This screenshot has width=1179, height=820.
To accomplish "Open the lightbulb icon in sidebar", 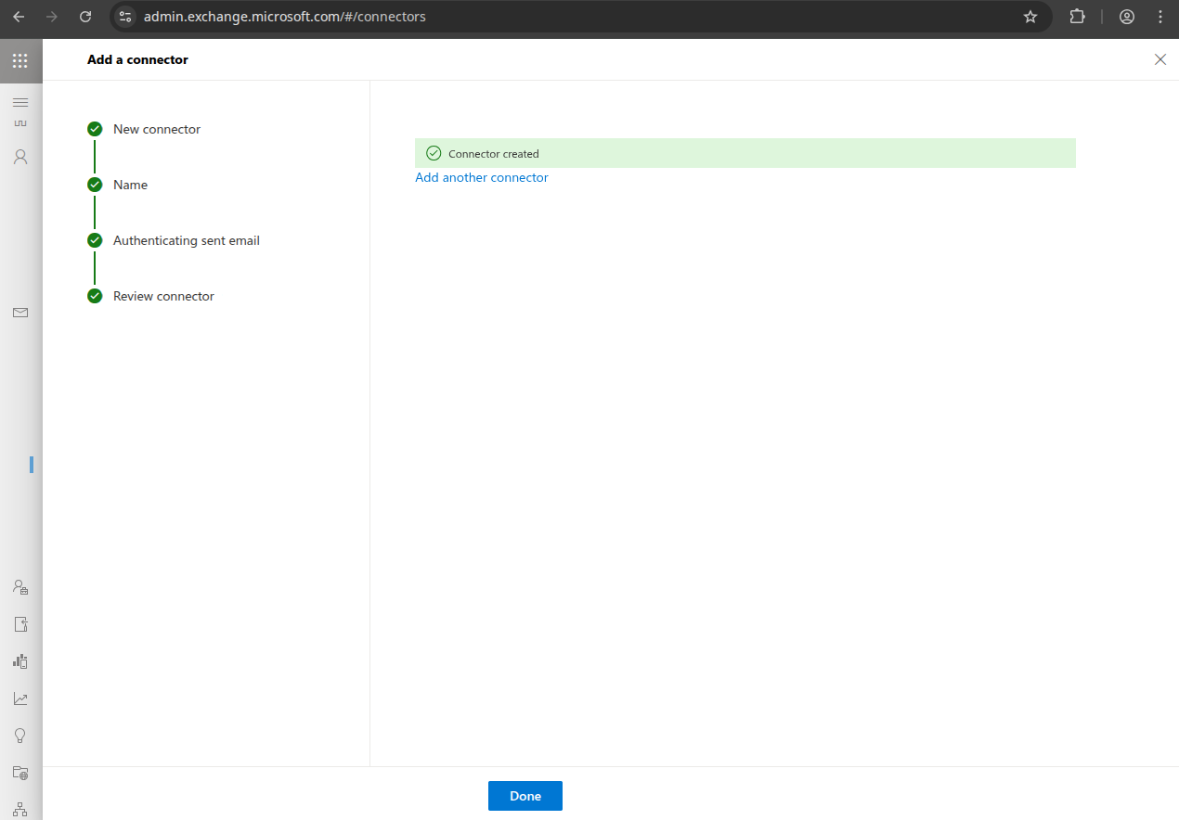I will coord(20,736).
